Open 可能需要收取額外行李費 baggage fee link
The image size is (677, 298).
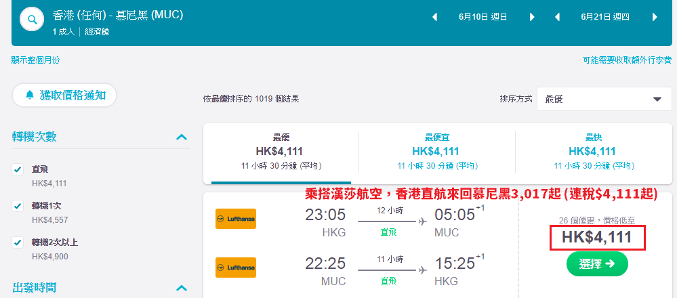click(x=628, y=60)
